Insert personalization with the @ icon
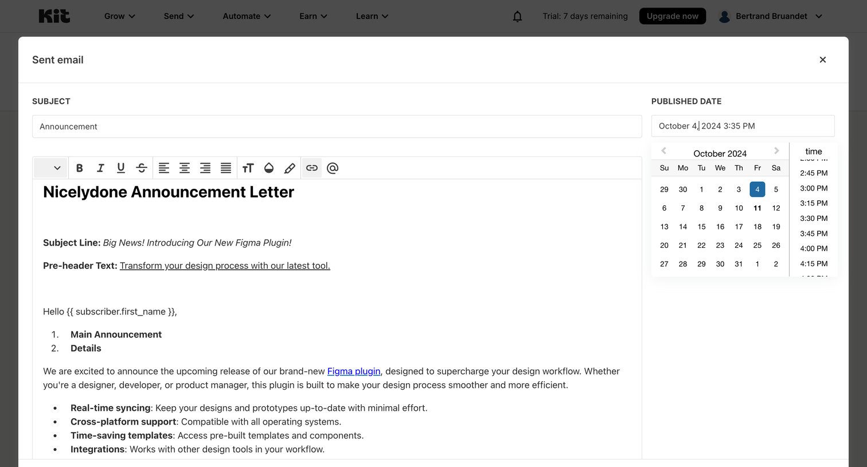Image resolution: width=867 pixels, height=467 pixels. (x=333, y=168)
